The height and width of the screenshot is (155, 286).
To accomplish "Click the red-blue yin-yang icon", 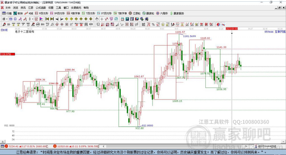I will point(218,25).
